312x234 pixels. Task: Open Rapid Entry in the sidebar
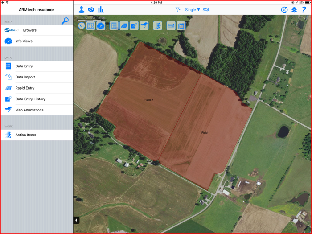pyautogui.click(x=37, y=88)
